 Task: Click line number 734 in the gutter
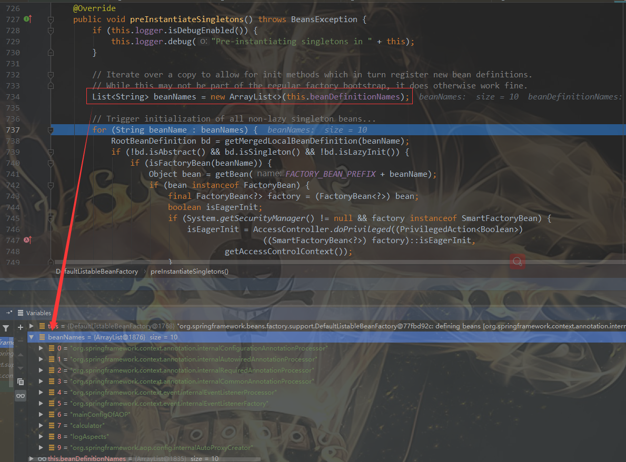coord(13,96)
